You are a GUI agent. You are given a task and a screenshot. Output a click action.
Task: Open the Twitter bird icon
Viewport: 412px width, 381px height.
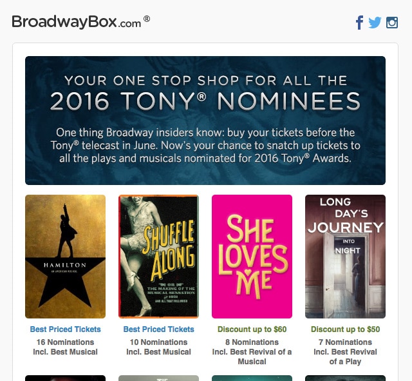(x=375, y=23)
